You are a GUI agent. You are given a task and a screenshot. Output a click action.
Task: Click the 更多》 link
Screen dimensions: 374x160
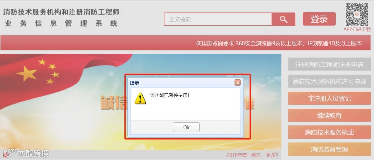click(x=272, y=155)
